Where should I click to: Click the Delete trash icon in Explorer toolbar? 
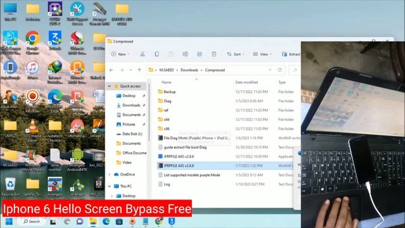coord(214,54)
